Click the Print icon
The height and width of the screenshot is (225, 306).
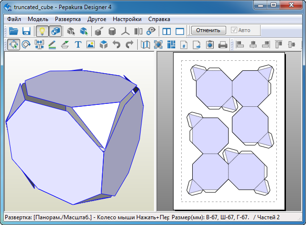pyautogui.click(x=223, y=45)
